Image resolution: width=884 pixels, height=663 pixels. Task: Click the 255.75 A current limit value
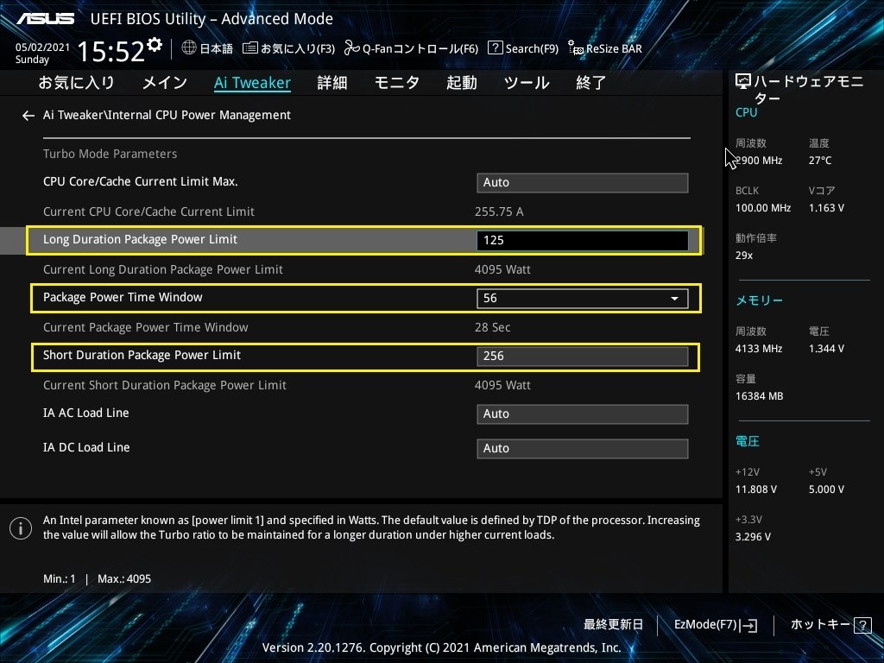tap(499, 212)
